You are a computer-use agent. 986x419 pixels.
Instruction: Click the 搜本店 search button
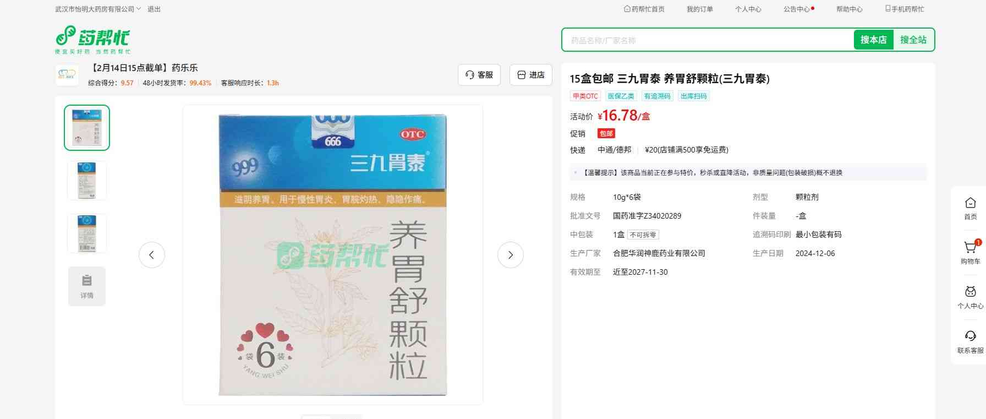click(x=873, y=40)
